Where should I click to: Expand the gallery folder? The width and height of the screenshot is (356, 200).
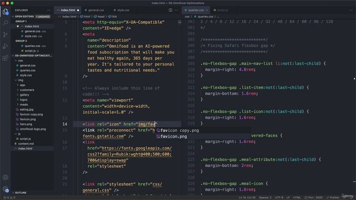[24, 95]
